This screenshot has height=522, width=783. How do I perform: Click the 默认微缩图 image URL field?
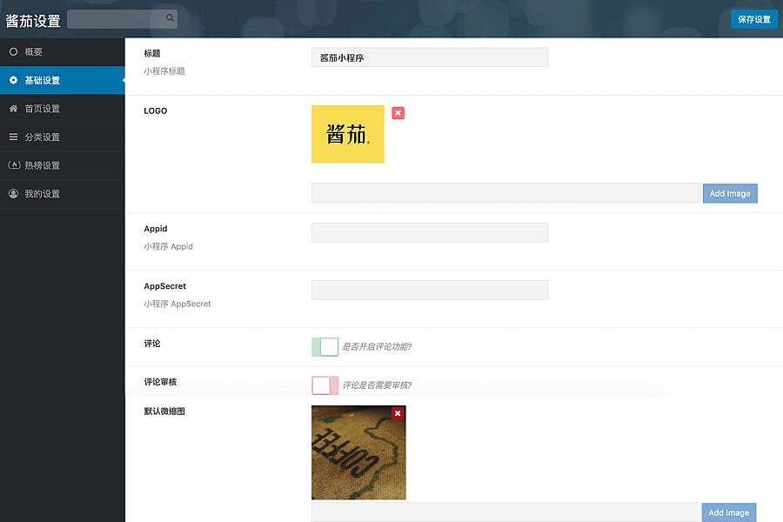pos(505,512)
